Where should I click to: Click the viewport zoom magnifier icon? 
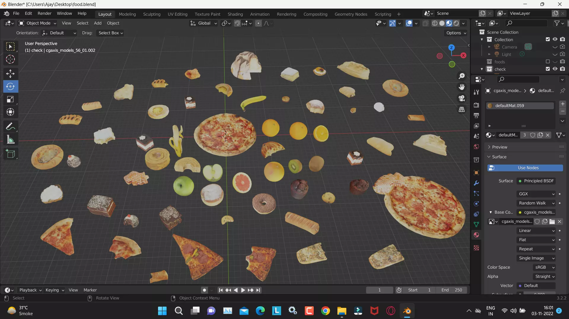462,76
